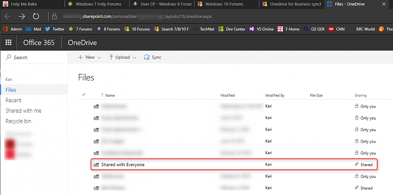Reload the page with the refresh icon

(36, 17)
